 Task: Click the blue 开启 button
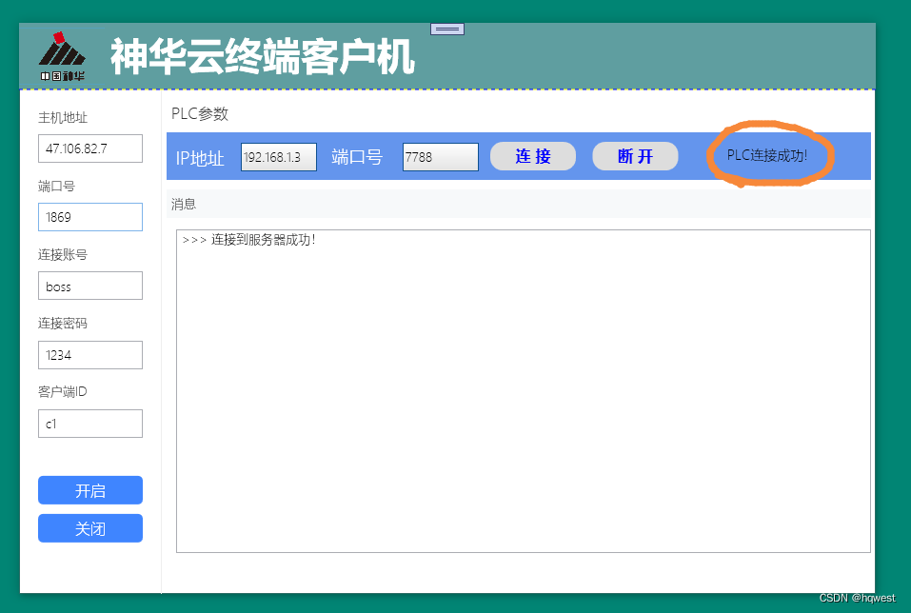point(90,490)
